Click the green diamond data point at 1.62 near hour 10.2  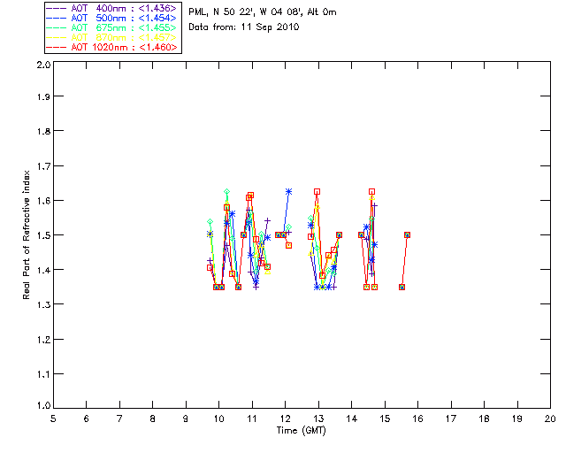click(x=226, y=191)
